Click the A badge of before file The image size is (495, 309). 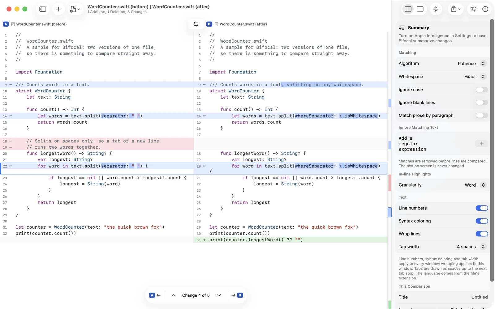click(x=6, y=24)
